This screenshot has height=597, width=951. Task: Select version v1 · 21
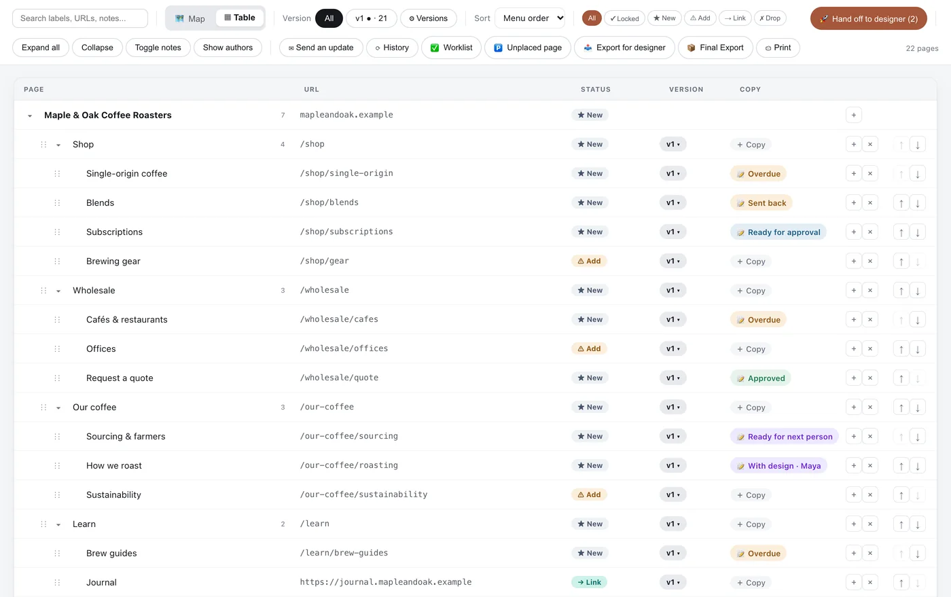click(372, 18)
